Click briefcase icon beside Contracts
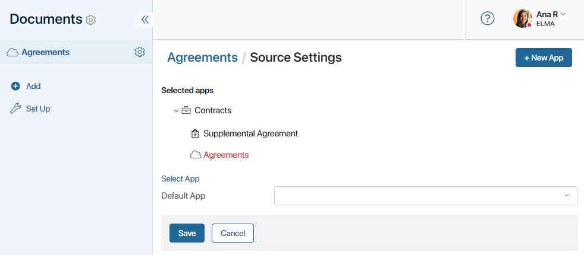Viewport: 584px width, 255px height. pos(186,110)
